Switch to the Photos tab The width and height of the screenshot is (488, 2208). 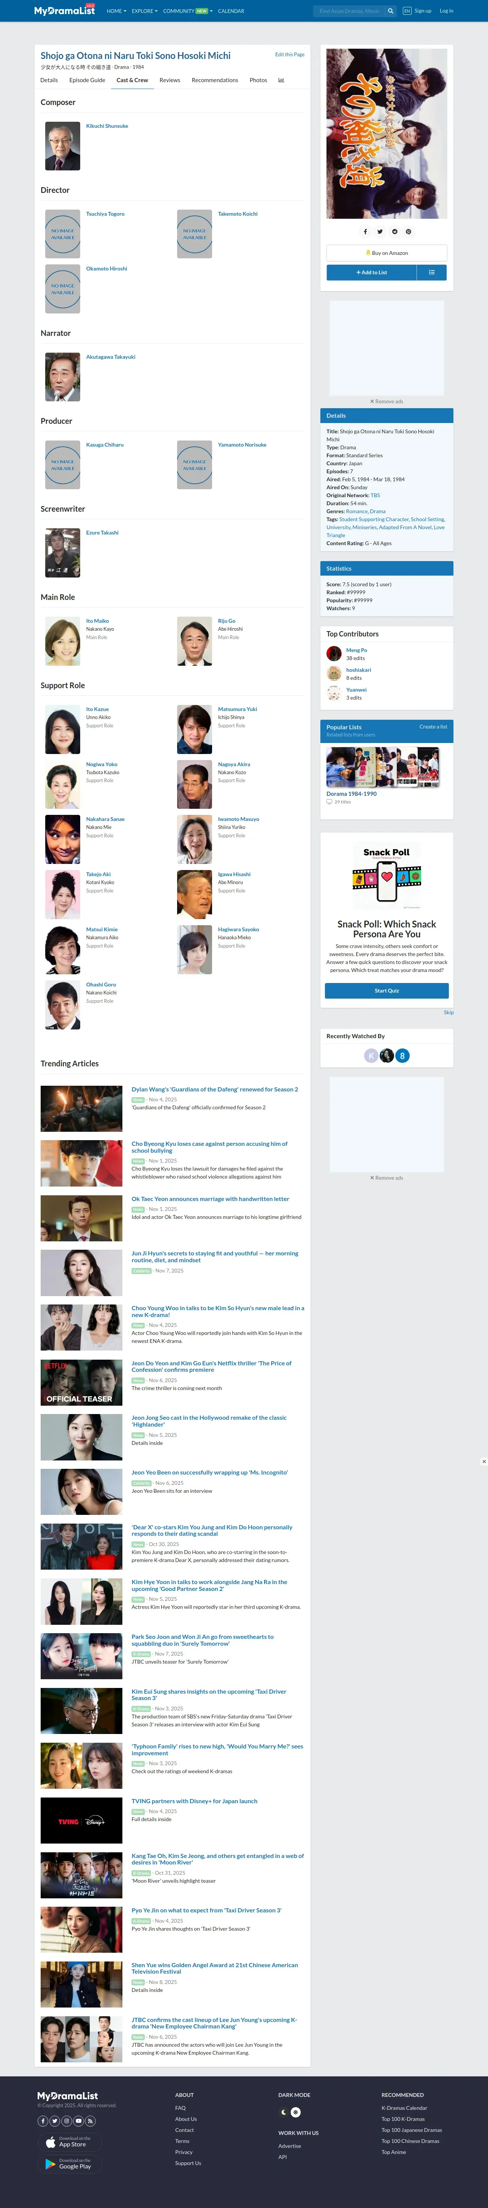258,81
